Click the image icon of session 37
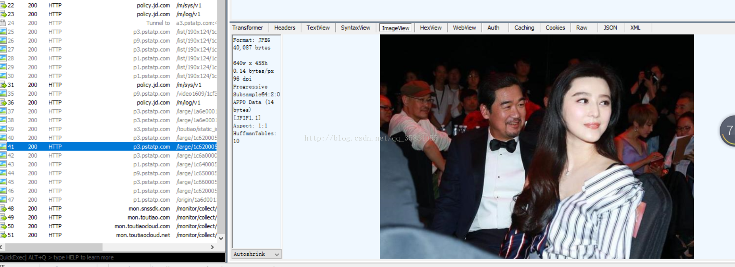The width and height of the screenshot is (735, 267). click(x=3, y=111)
